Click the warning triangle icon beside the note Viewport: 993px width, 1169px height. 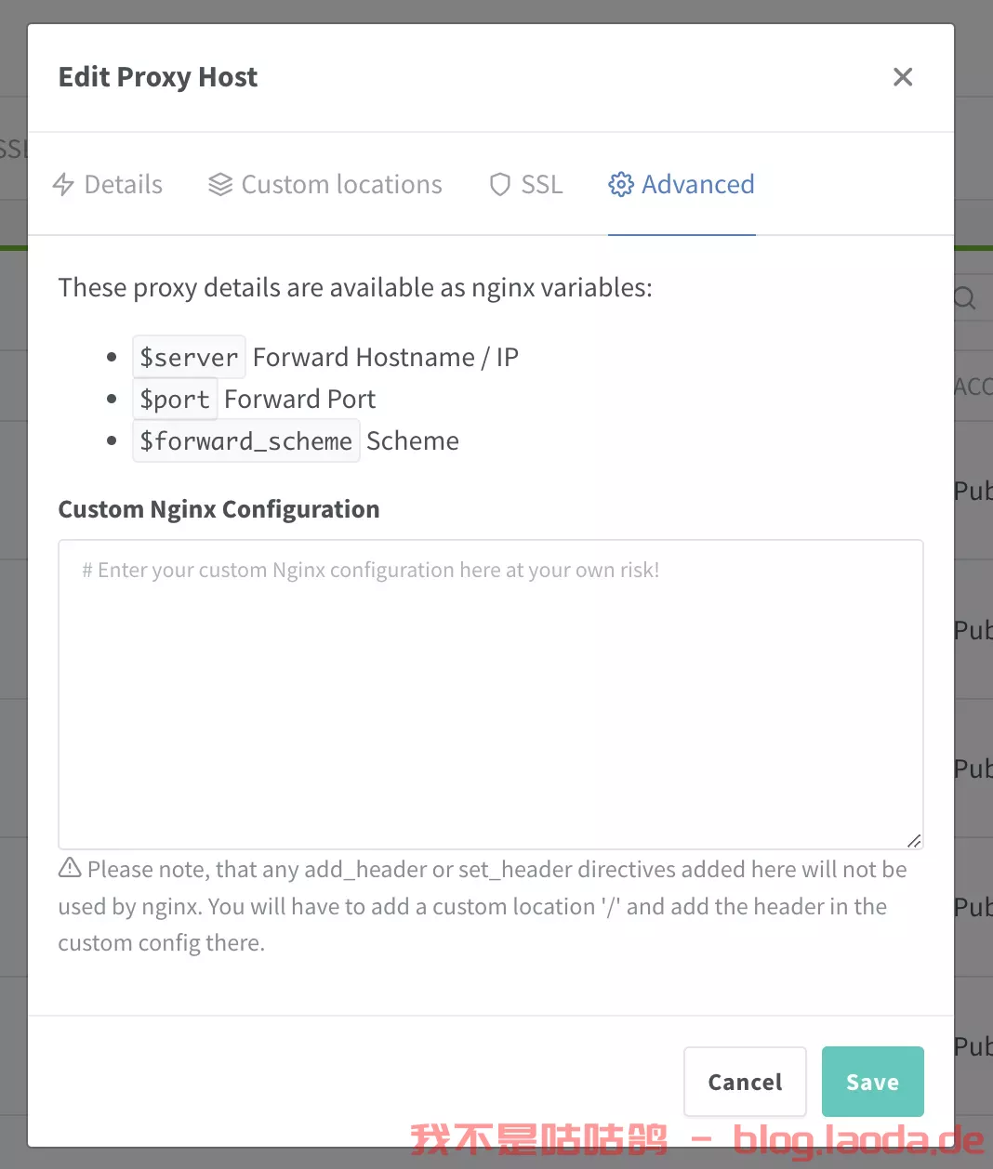[70, 868]
